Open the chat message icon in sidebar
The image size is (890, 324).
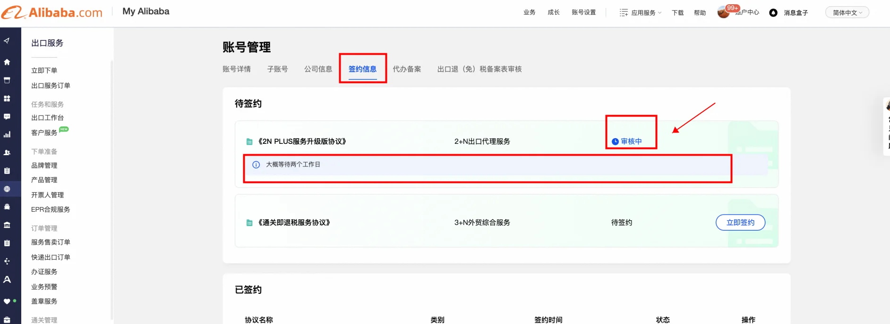tap(7, 116)
